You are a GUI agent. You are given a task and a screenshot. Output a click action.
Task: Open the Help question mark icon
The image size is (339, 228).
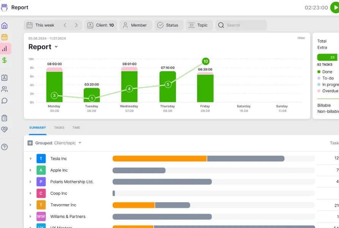[4, 147]
